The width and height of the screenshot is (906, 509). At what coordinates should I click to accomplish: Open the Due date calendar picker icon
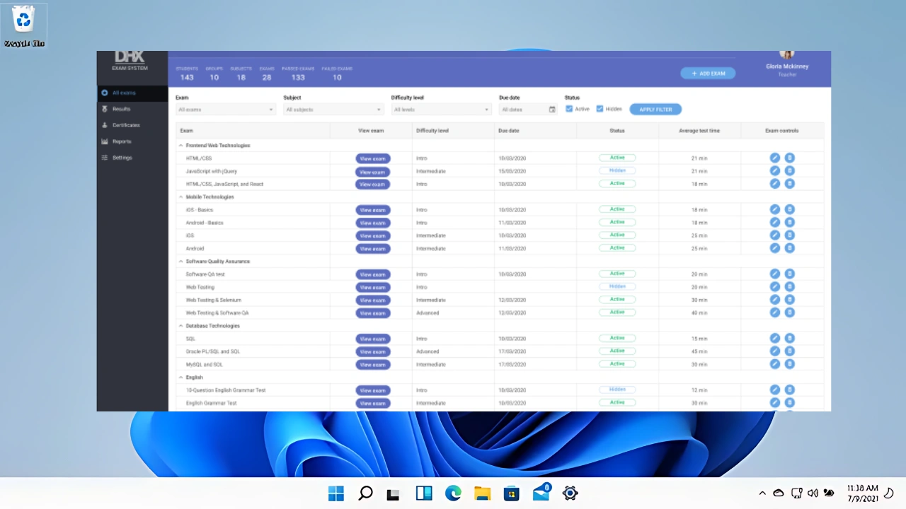(552, 110)
